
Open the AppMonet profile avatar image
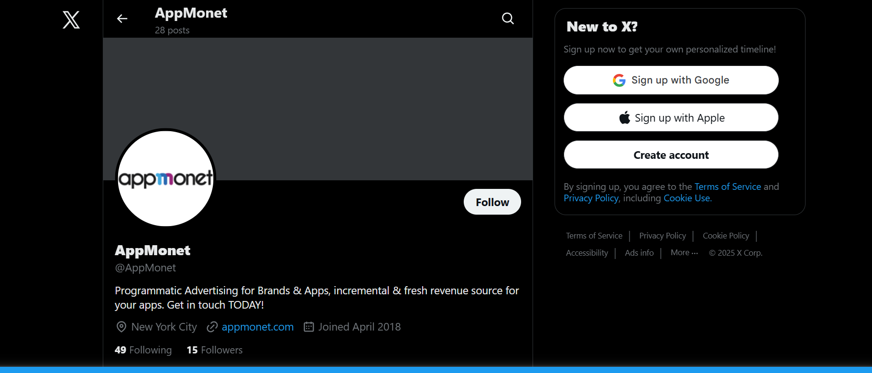(165, 178)
